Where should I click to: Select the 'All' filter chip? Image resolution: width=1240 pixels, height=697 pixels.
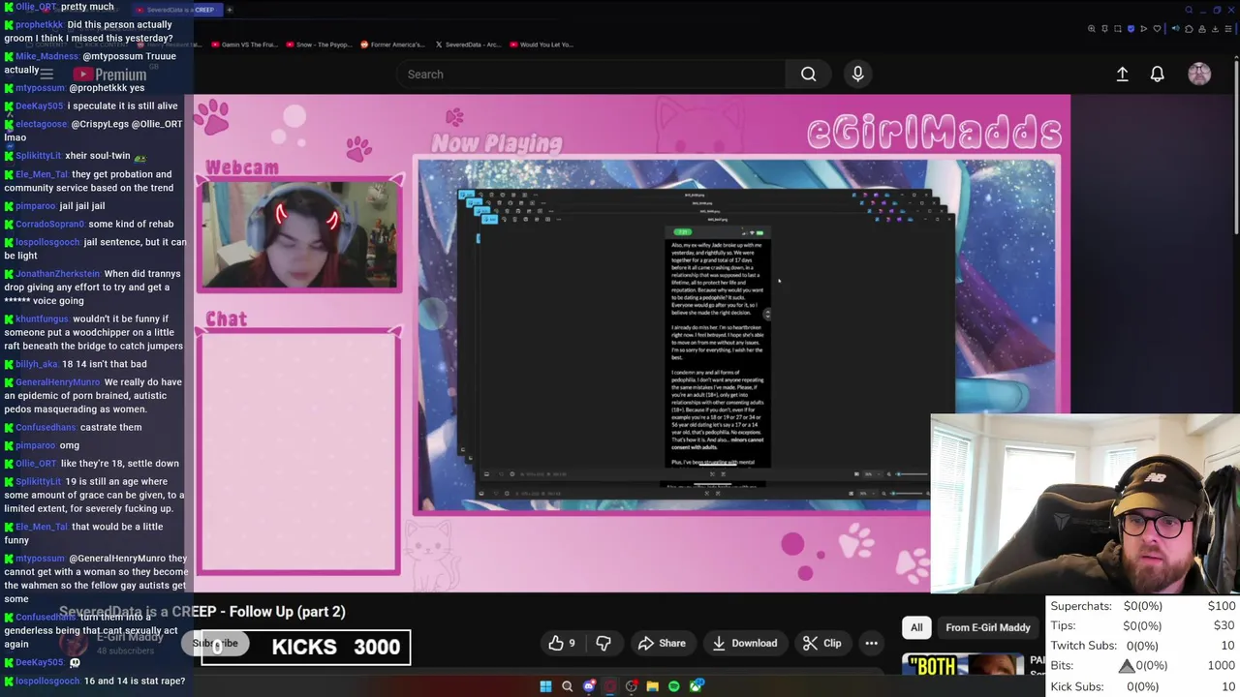click(x=916, y=627)
